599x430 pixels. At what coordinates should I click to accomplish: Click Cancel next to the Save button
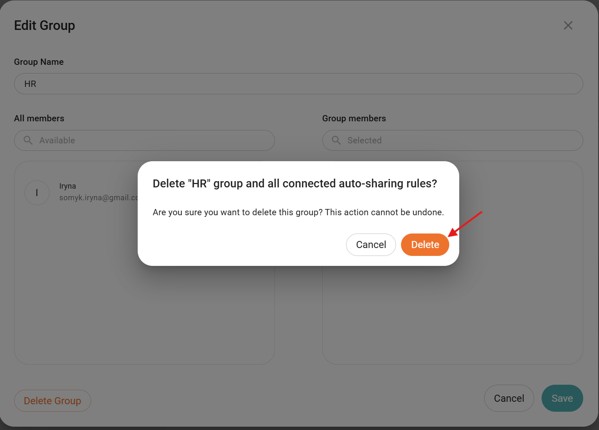509,398
